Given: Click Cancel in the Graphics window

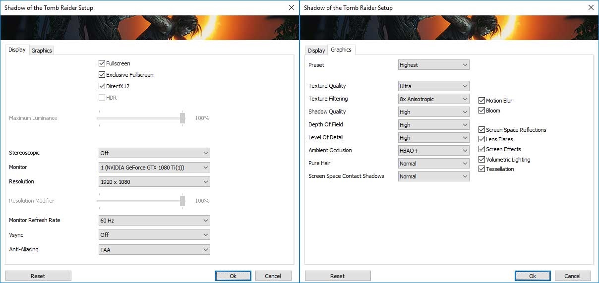Looking at the screenshot, I should pos(573,276).
